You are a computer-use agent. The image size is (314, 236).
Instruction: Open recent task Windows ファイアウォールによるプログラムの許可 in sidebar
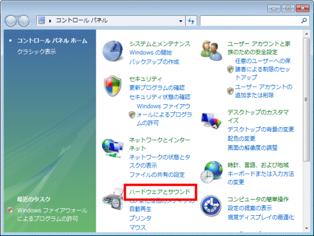(52, 215)
